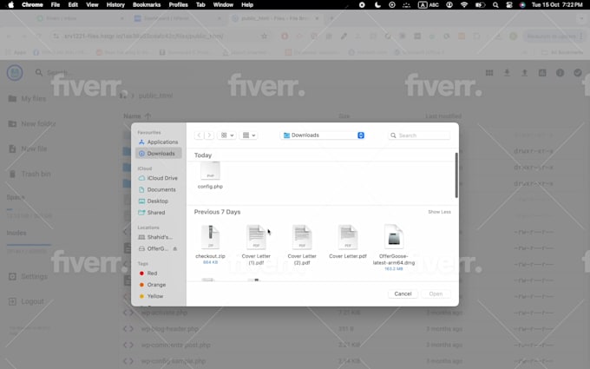Click select-multiple check icon in File Browser
This screenshot has width=590, height=369.
578,73
